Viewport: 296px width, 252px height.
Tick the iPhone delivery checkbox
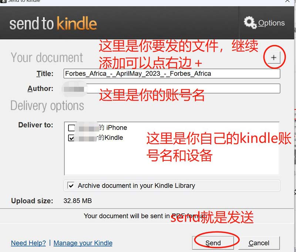[71, 128]
